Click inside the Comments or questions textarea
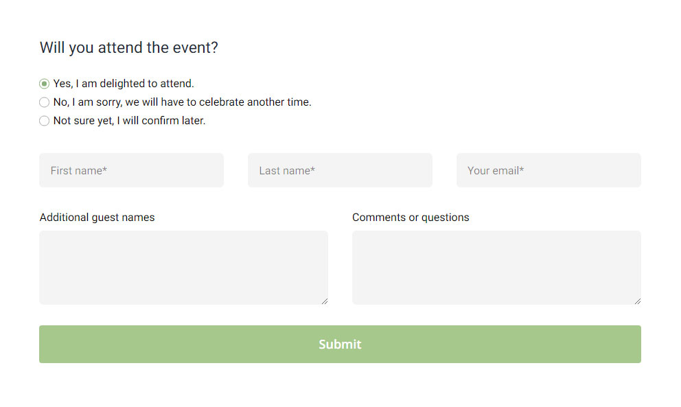Viewport: 681px width, 407px height. click(x=496, y=268)
